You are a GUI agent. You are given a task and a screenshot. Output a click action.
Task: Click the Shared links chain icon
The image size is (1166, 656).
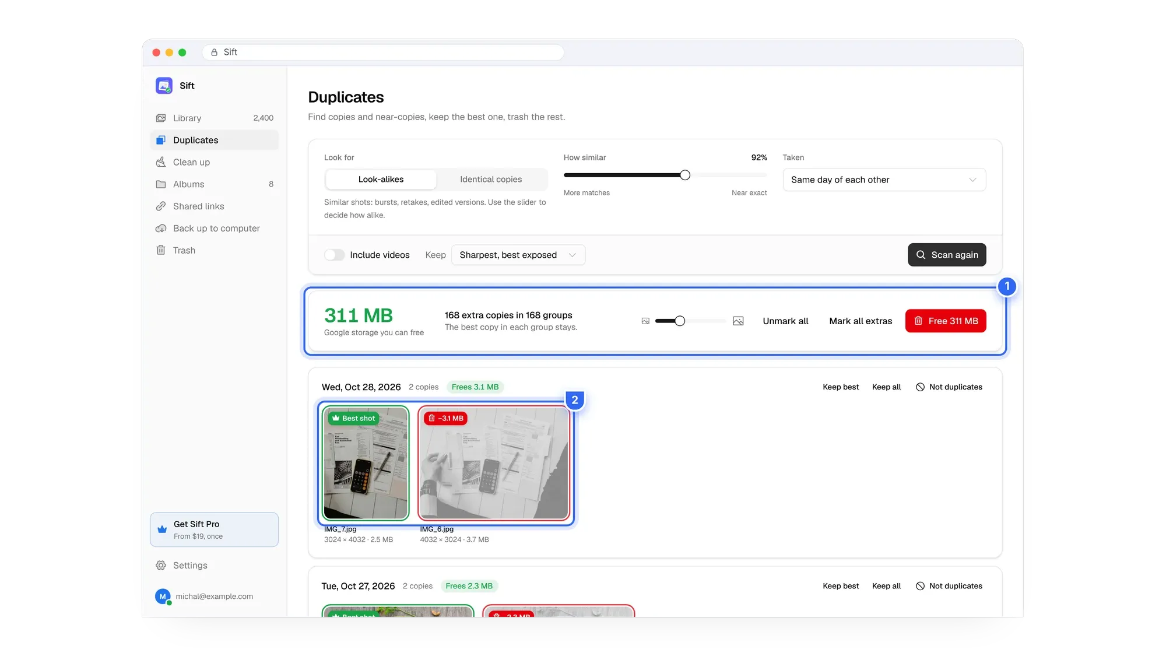[161, 206]
